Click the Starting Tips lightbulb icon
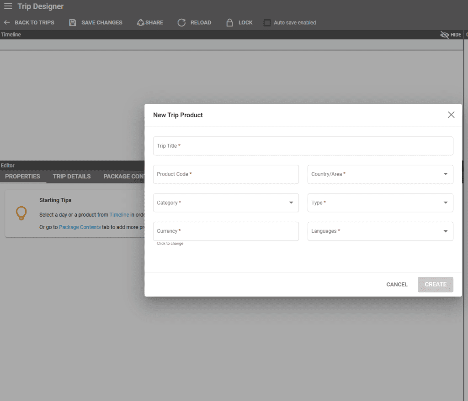 [x=21, y=213]
